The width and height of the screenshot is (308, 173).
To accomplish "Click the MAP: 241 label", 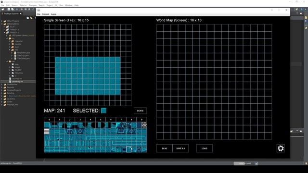I will click(54, 111).
